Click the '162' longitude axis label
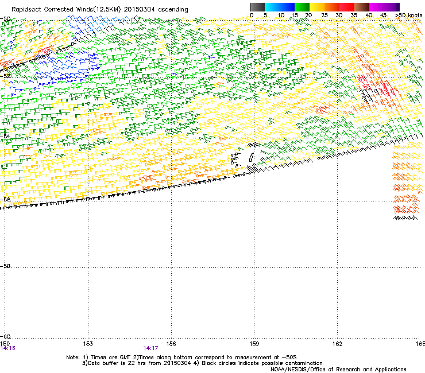425x373 pixels. [337, 344]
